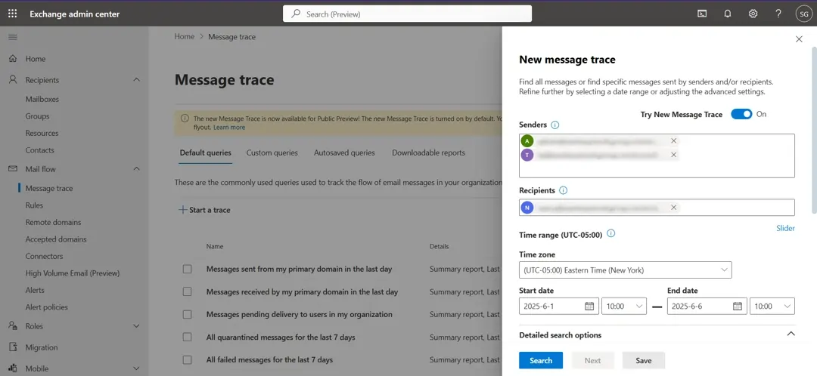Collapse the Mail flow section chevron
Image resolution: width=817 pixels, height=376 pixels.
click(136, 168)
